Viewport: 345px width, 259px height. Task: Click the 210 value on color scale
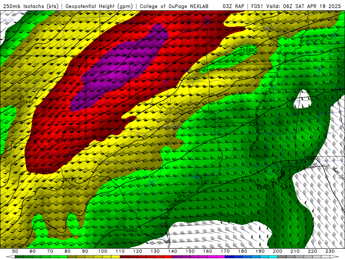click(295, 251)
